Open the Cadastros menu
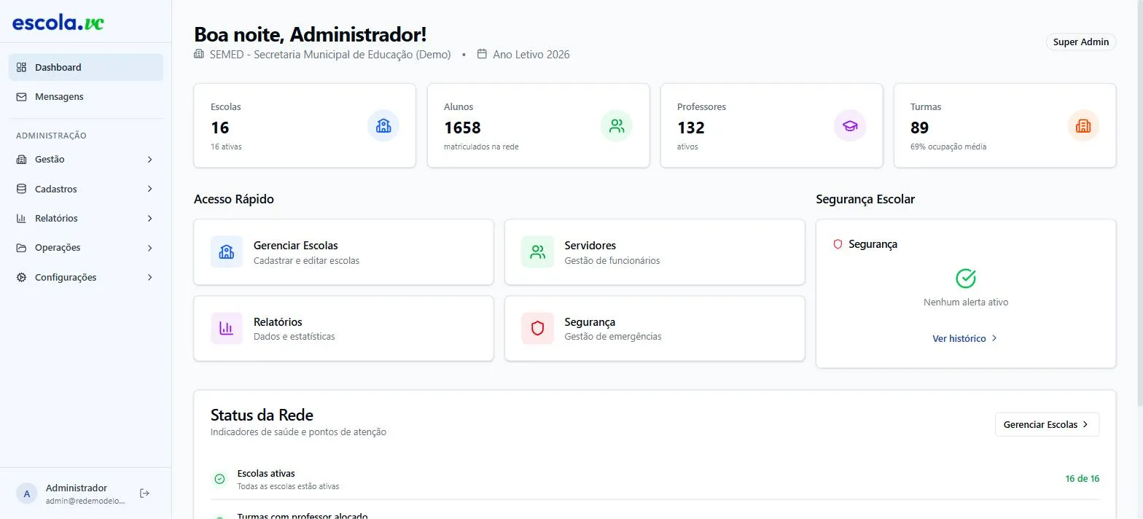 coord(85,189)
